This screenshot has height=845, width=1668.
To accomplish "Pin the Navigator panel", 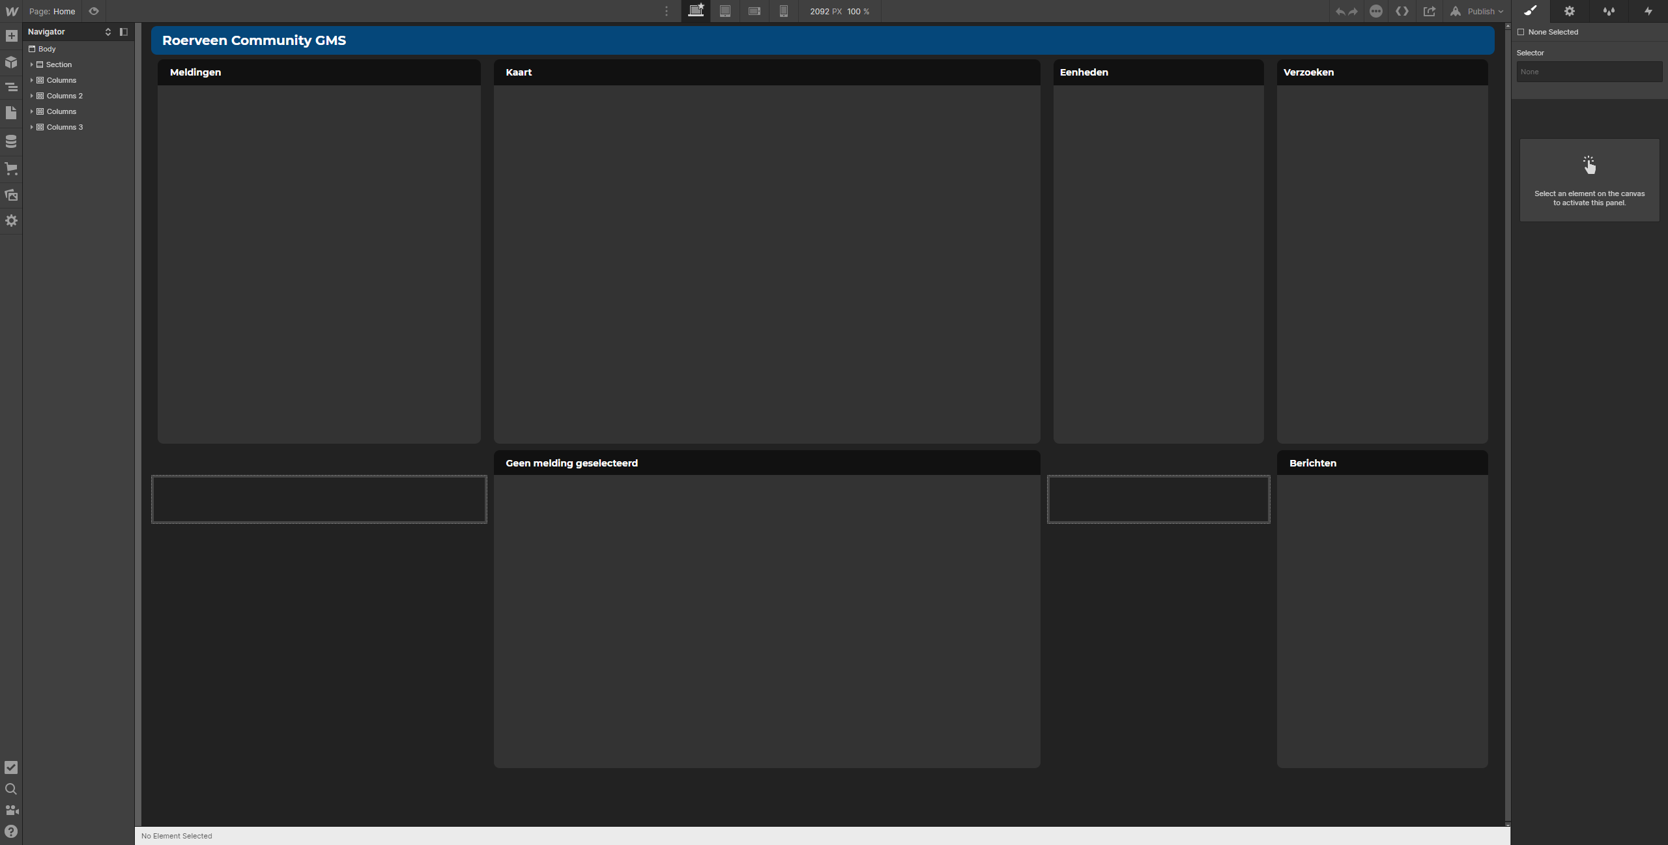I will point(124,32).
